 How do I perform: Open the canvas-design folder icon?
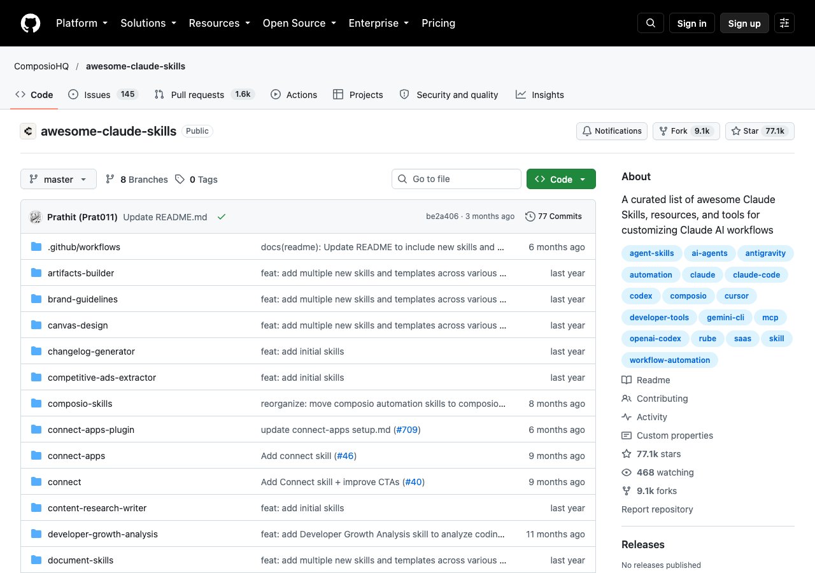[36, 325]
